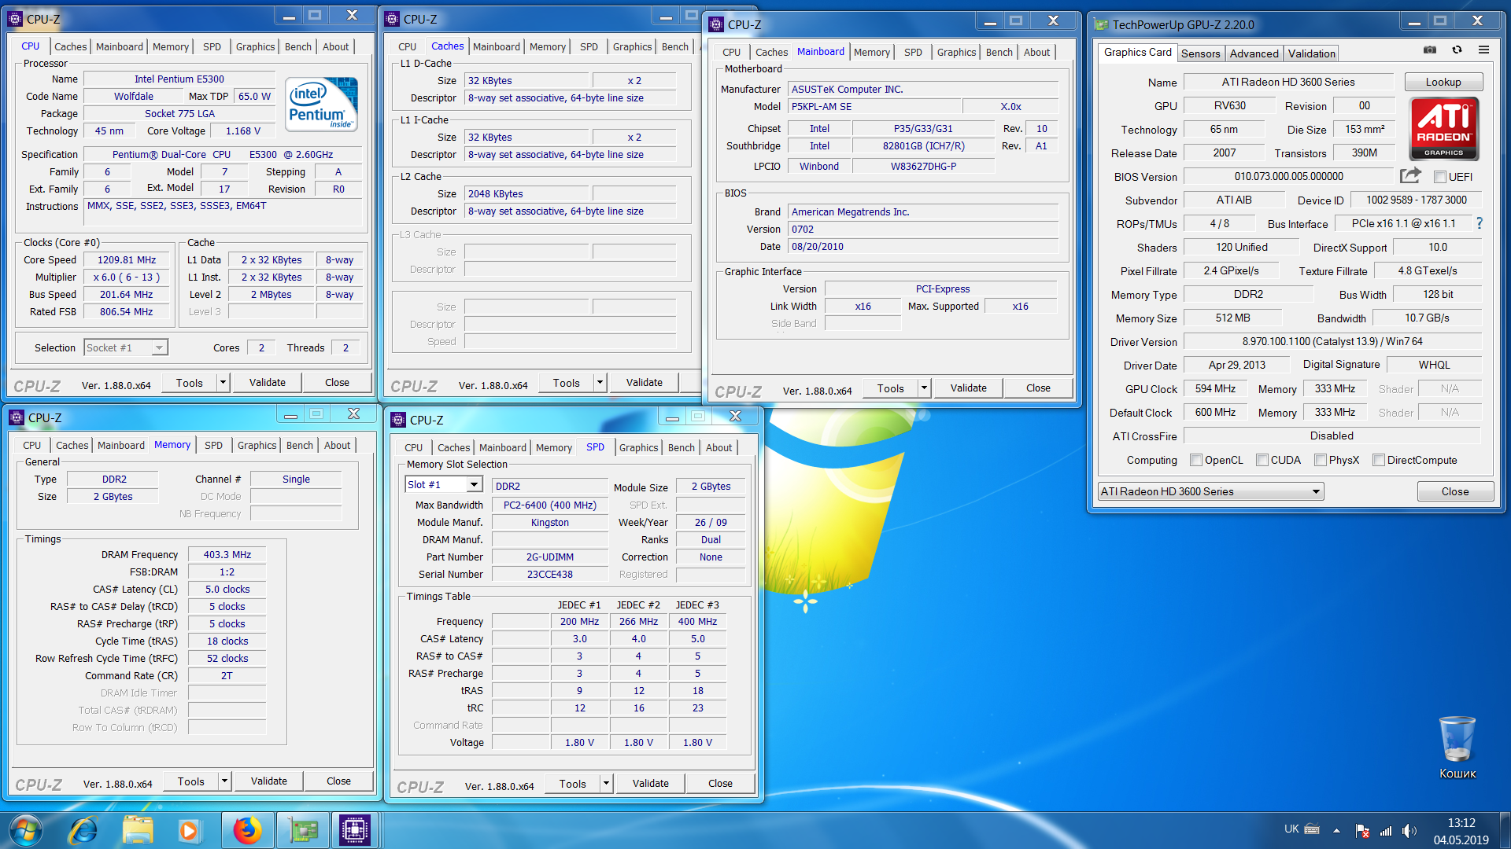
Task: Take a GPU-Z screenshot with the camera icon
Action: tap(1430, 50)
